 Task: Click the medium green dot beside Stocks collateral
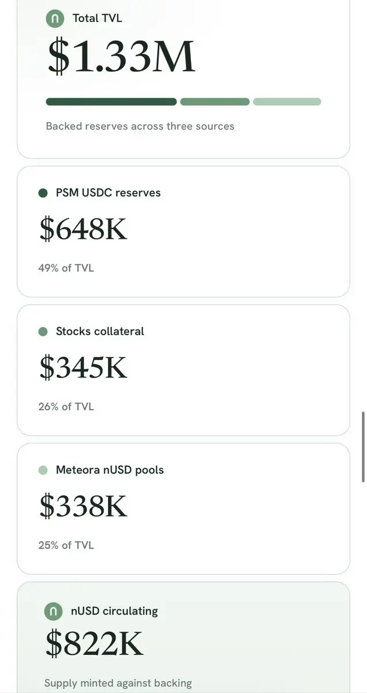pos(43,332)
